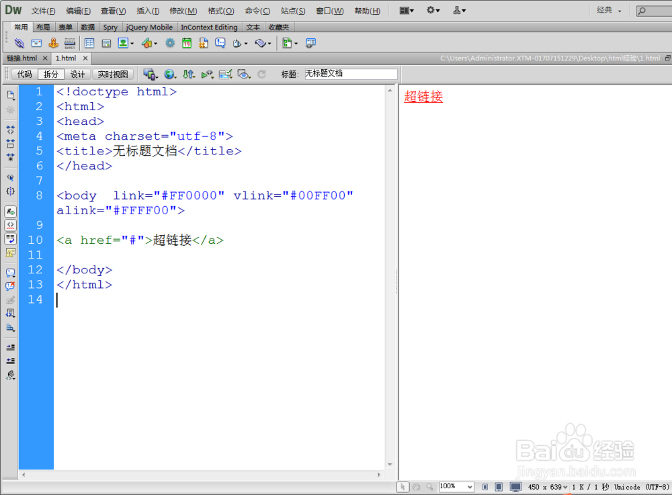Insert a Named Anchor with the anchor icon
Viewport: 672px width, 495px height.
click(x=53, y=43)
